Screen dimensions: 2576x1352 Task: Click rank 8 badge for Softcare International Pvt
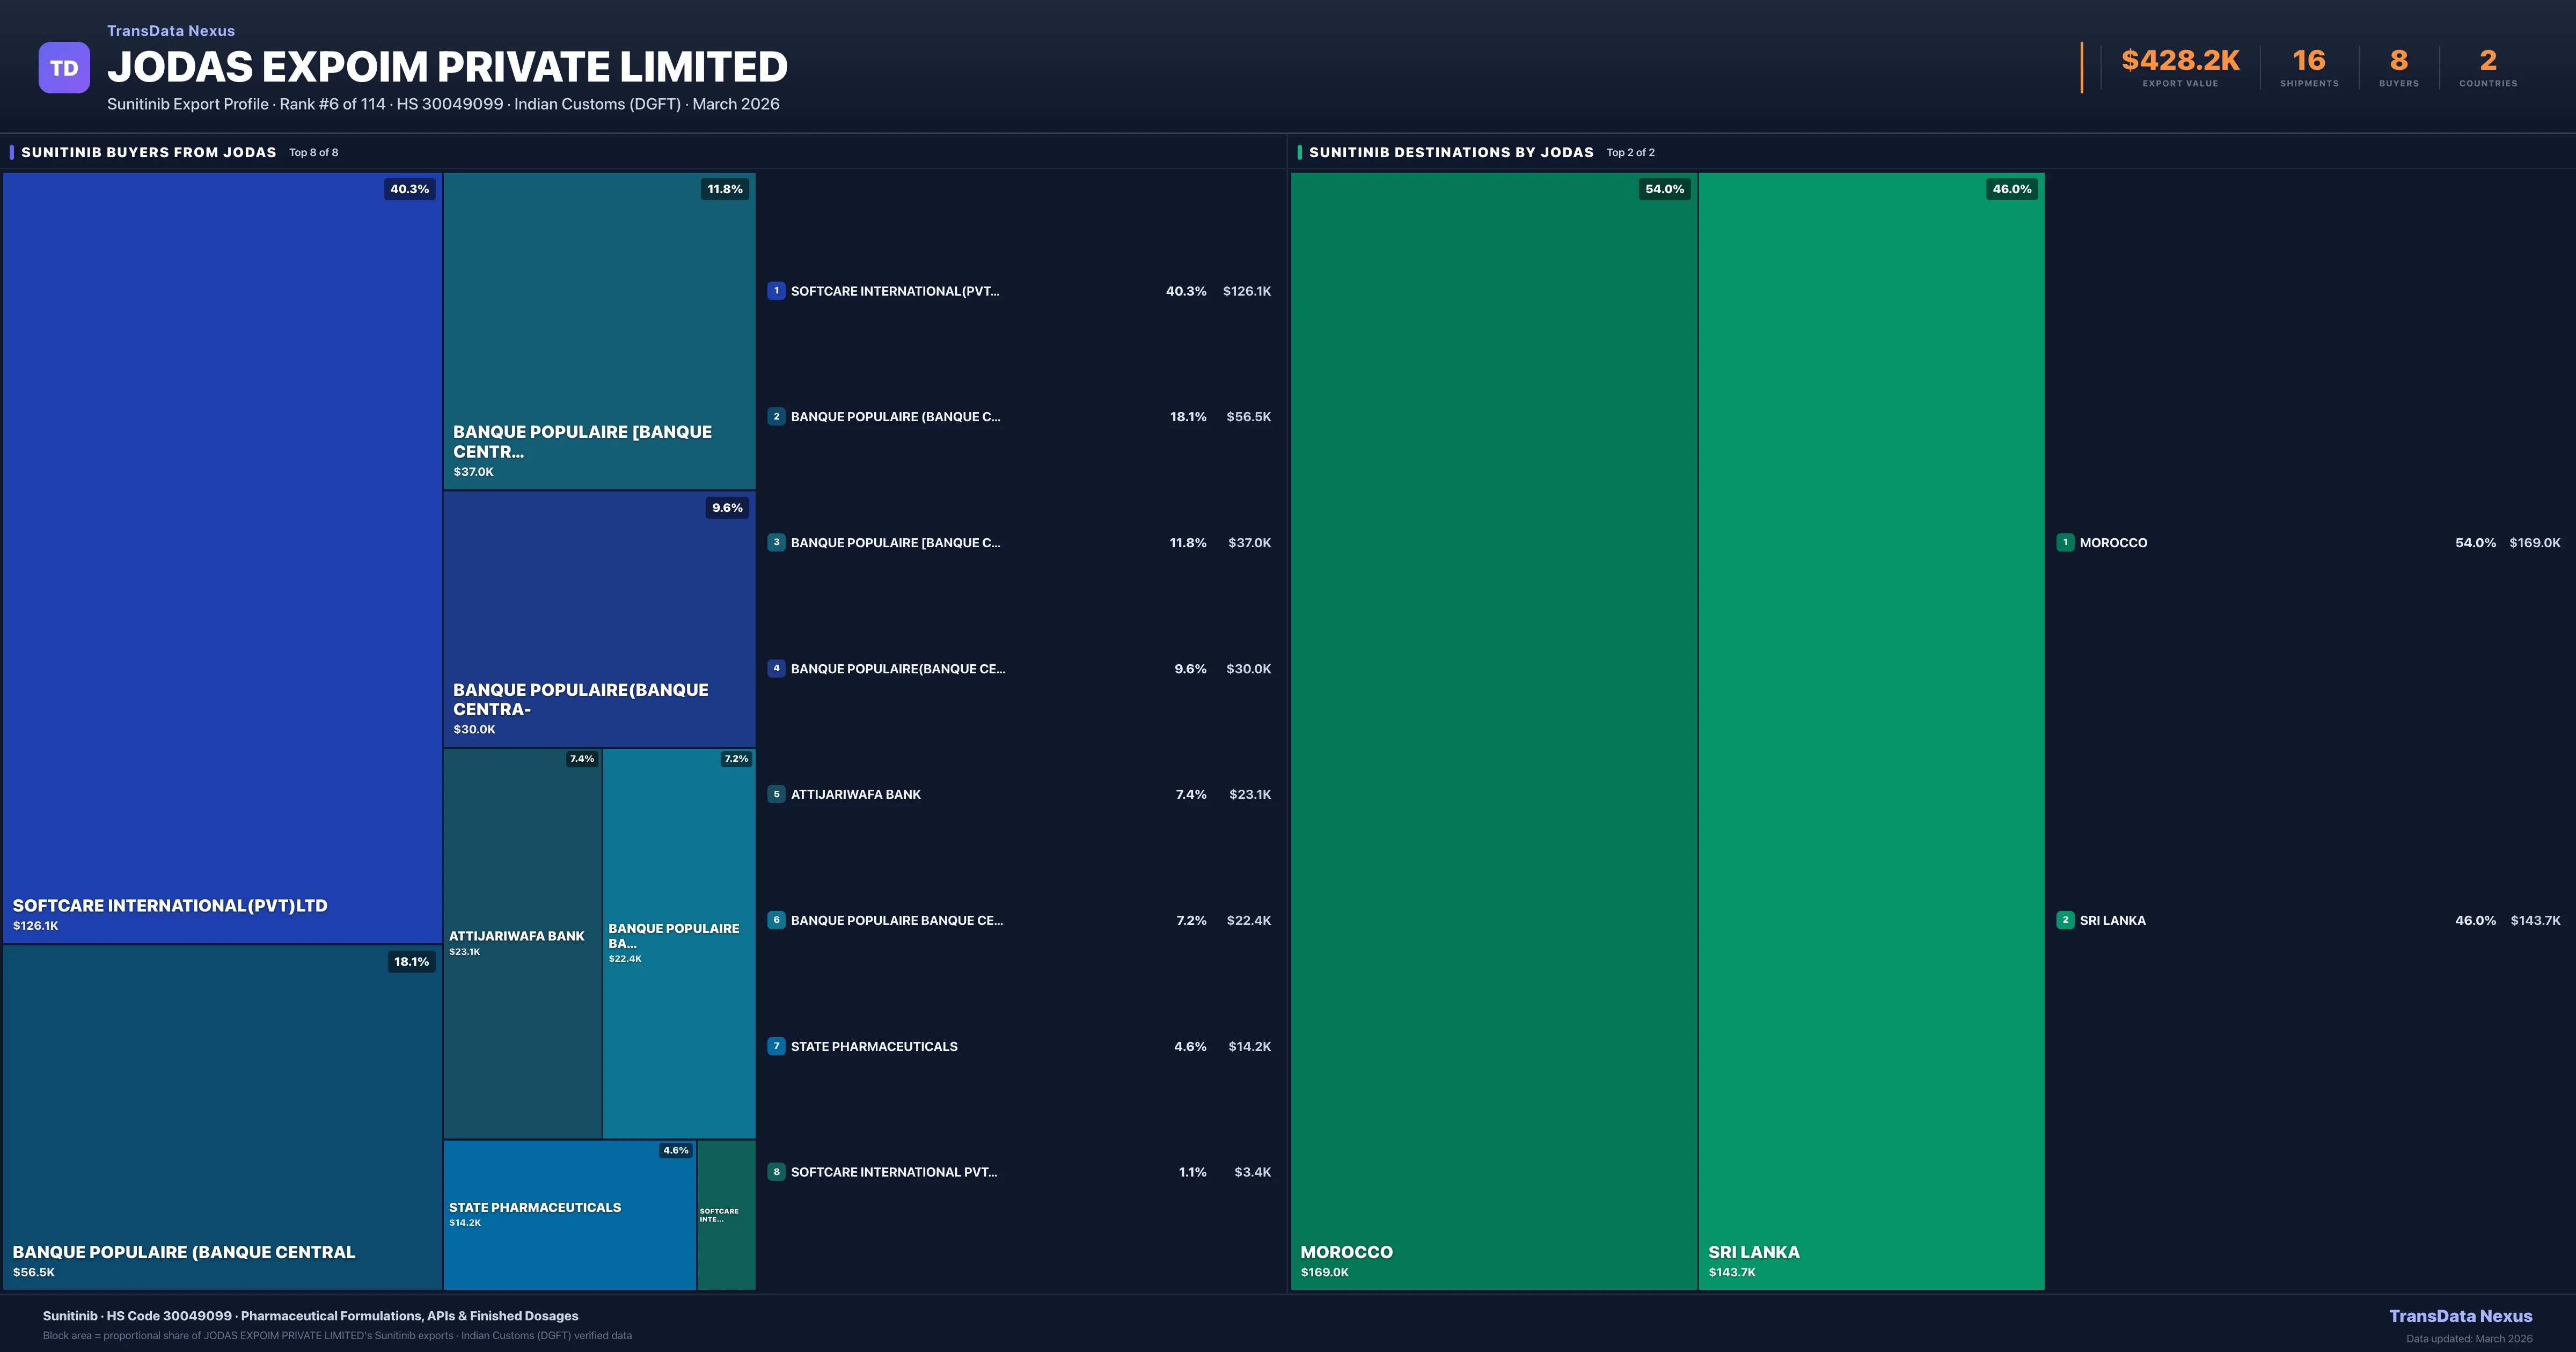coord(776,1172)
